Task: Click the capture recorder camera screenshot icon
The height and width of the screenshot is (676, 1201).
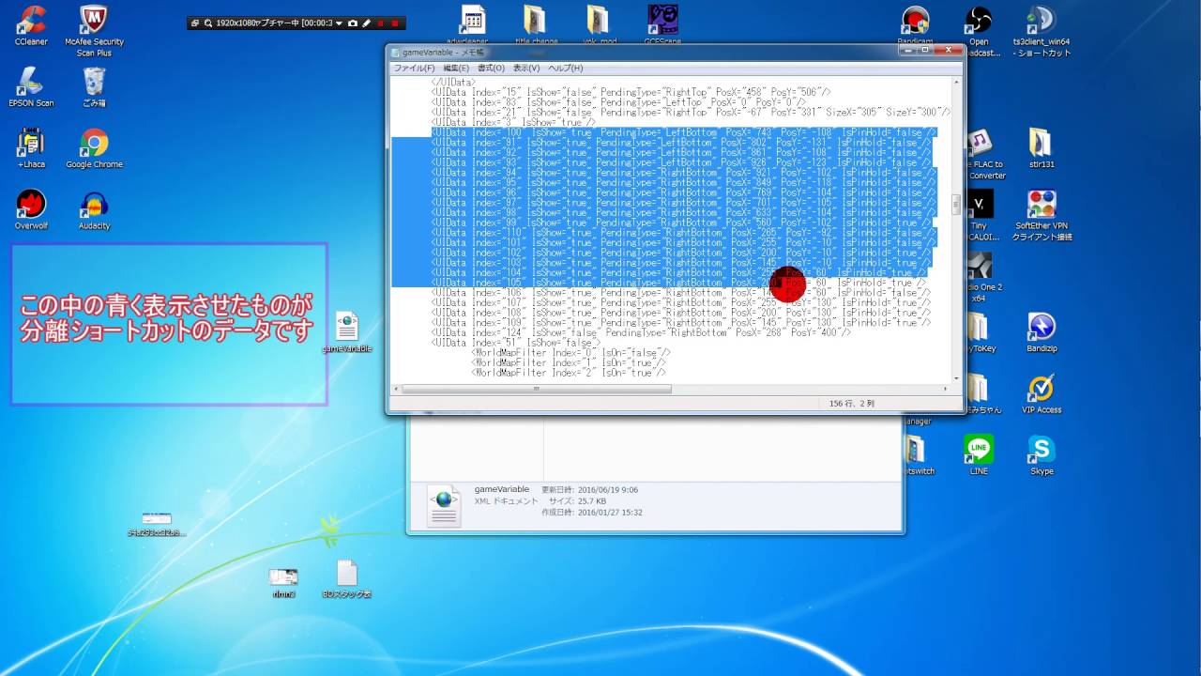Action: 353,23
